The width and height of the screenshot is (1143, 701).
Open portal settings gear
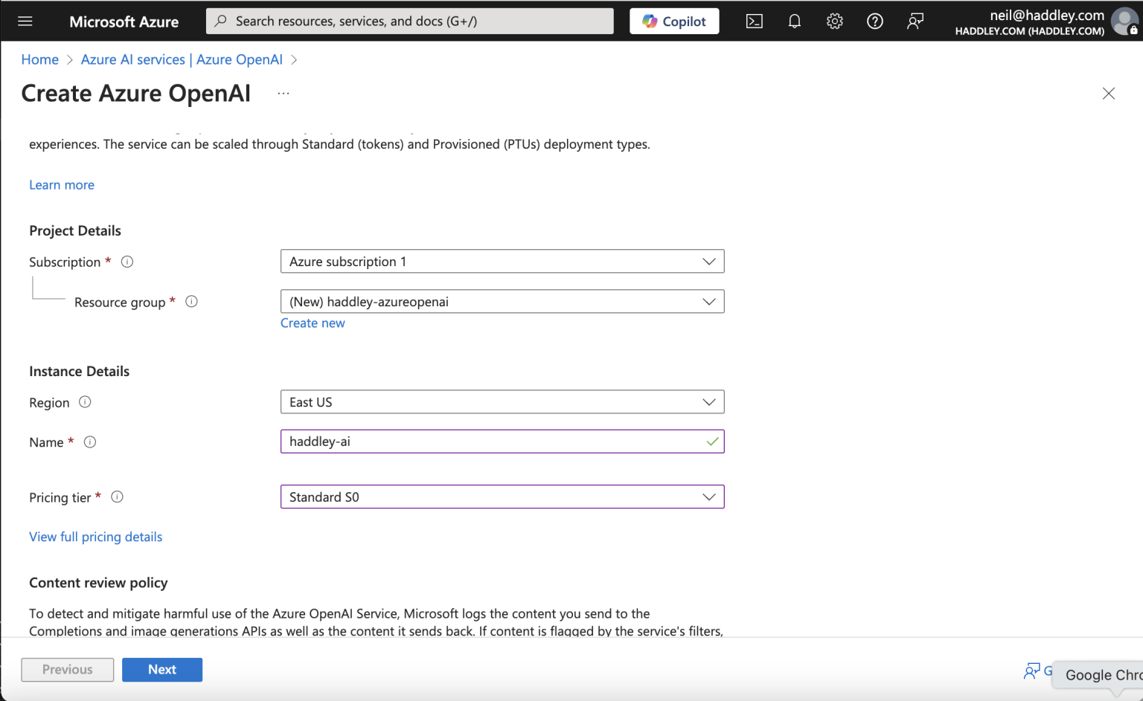coord(834,21)
